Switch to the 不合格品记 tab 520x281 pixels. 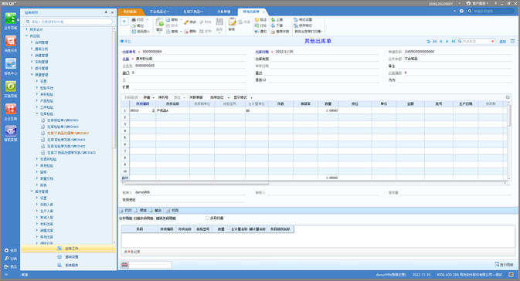click(x=159, y=12)
